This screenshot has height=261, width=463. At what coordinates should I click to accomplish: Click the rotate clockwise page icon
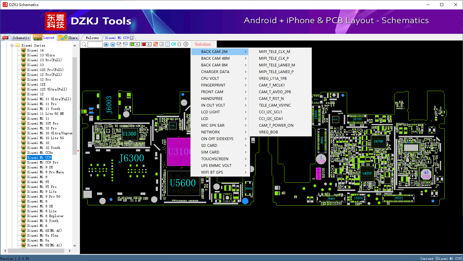tap(119, 44)
